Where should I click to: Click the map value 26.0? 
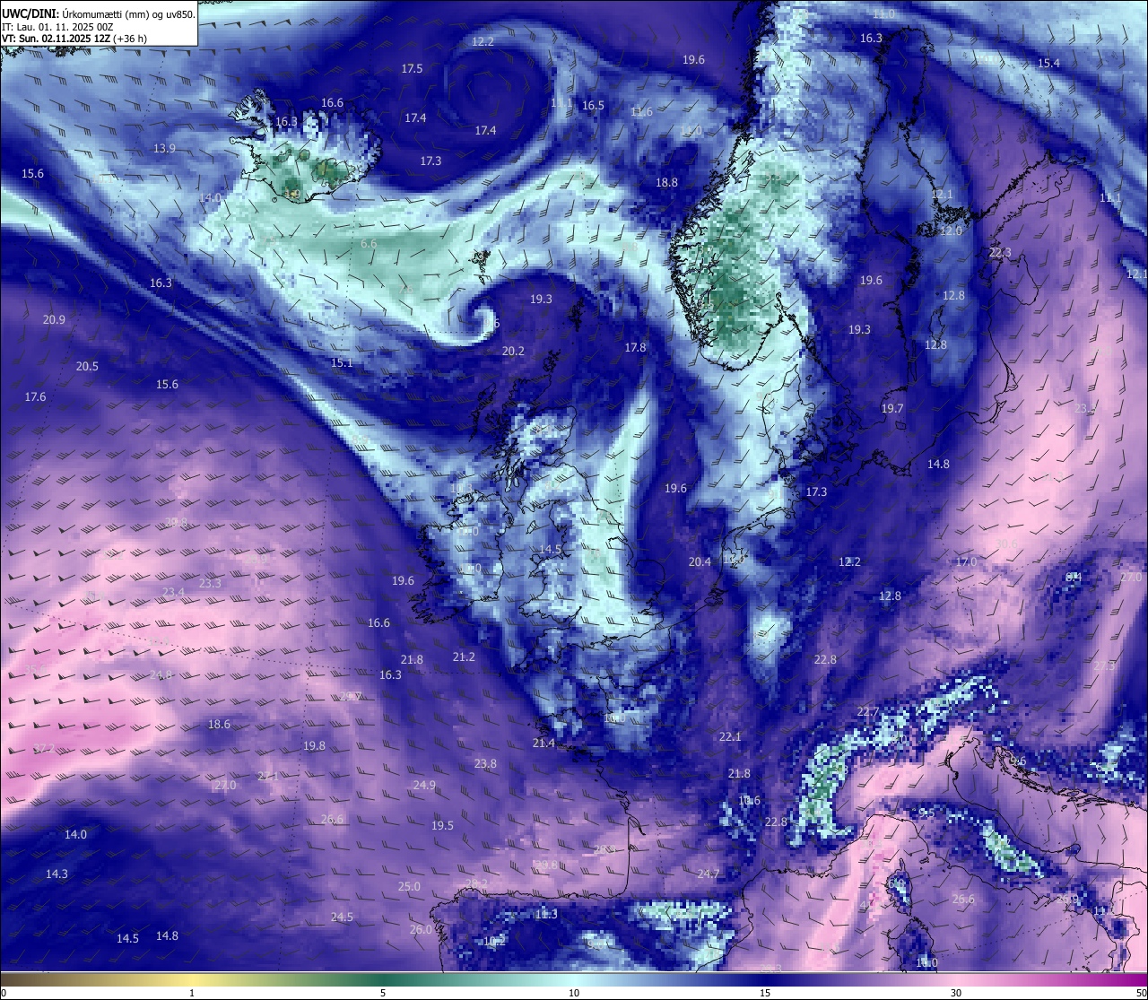(421, 930)
